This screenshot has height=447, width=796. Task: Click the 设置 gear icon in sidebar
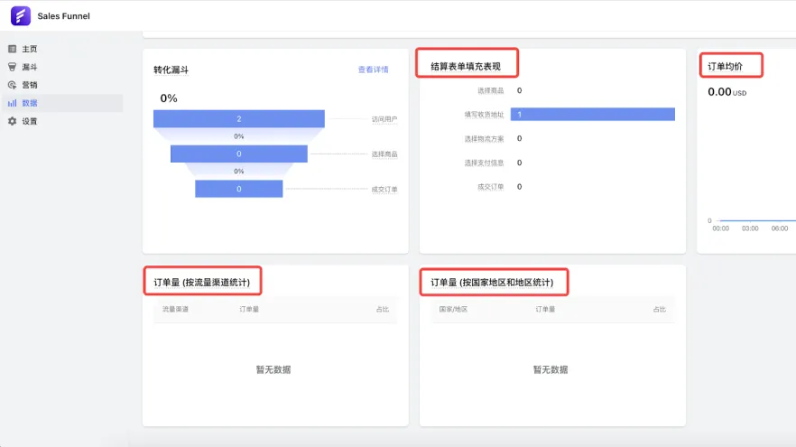tap(13, 121)
